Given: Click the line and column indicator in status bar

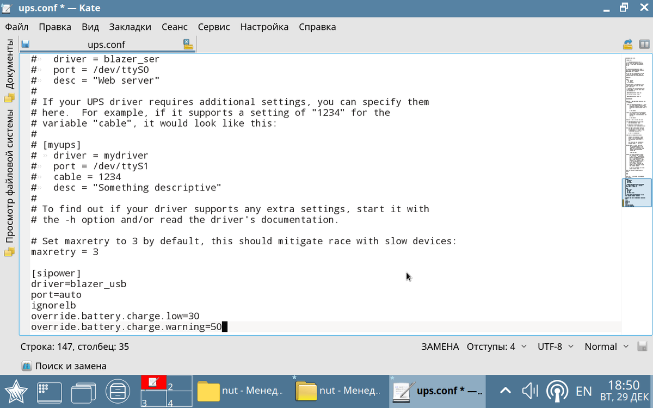Looking at the screenshot, I should tap(75, 347).
